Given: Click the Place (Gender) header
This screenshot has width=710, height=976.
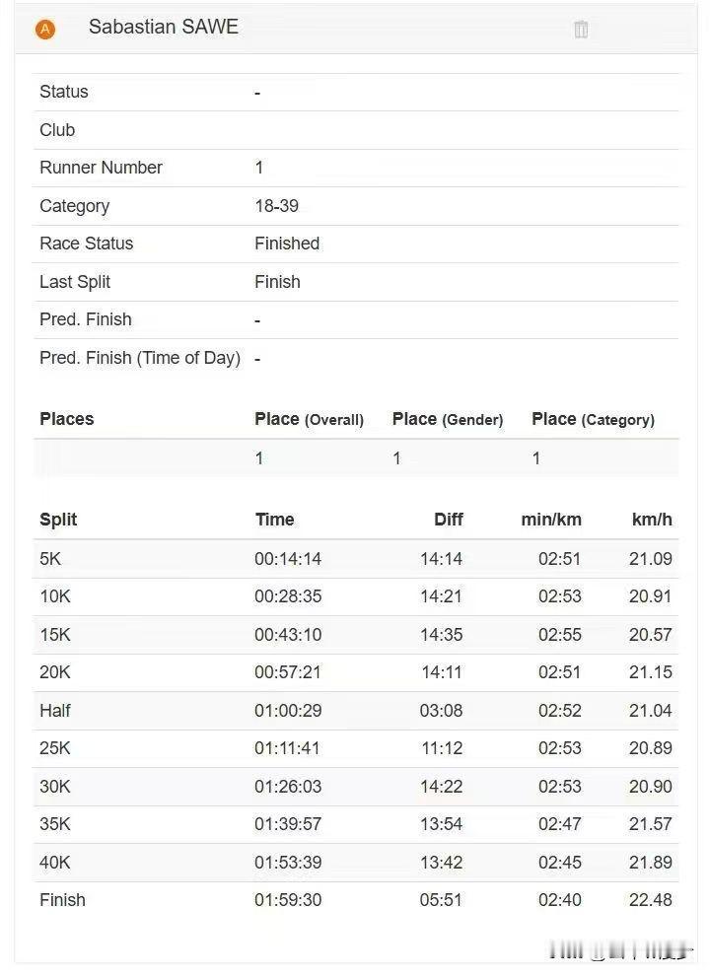Looking at the screenshot, I should [x=447, y=419].
